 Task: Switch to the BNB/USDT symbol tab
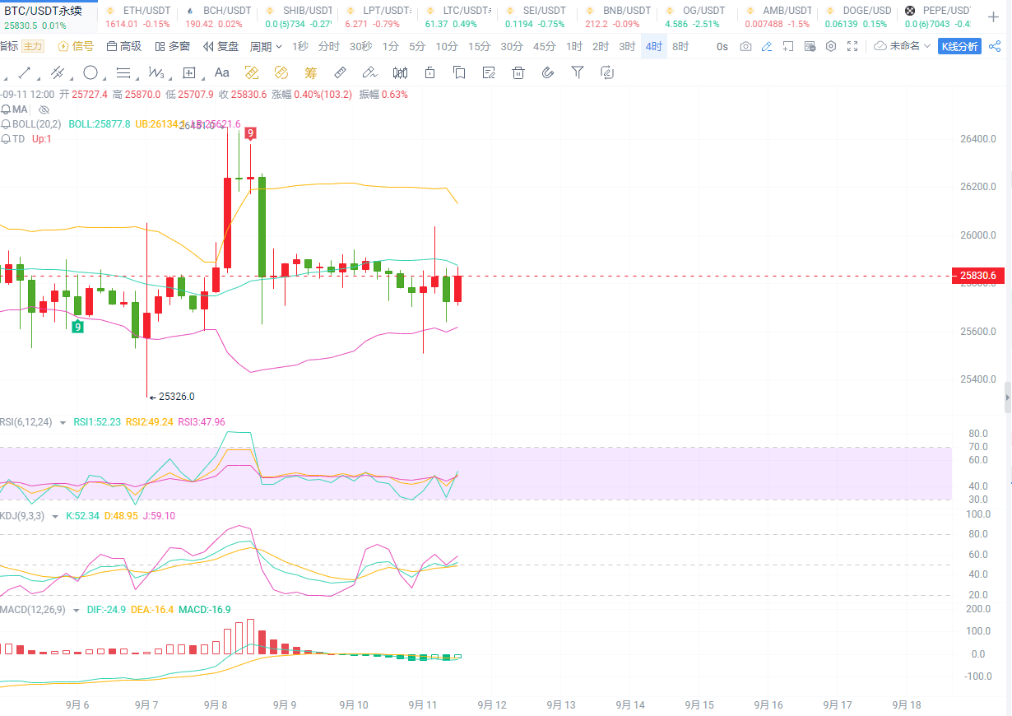click(619, 16)
